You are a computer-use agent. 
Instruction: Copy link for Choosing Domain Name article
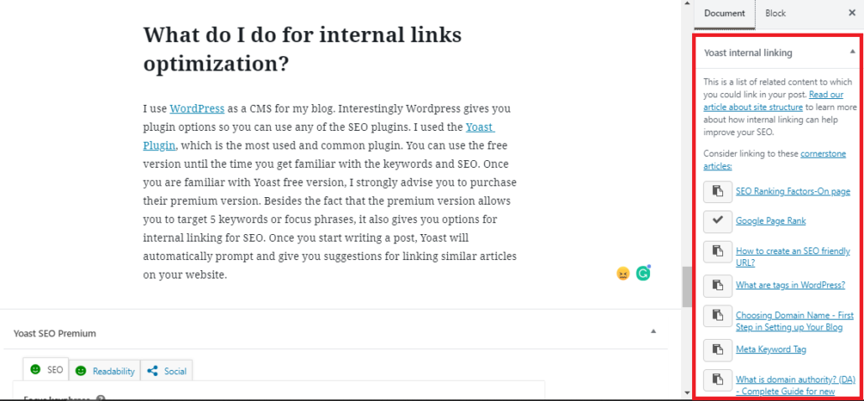click(717, 315)
